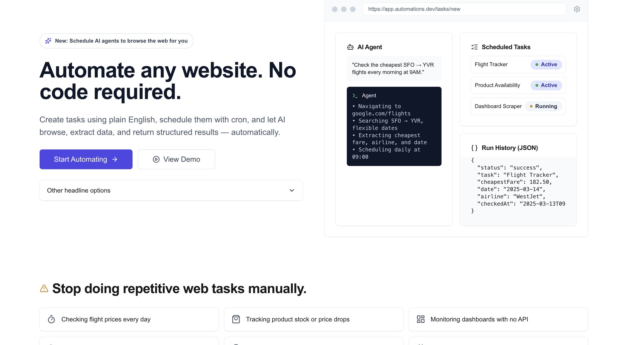Click the chevron arrow on headline options
643x345 pixels.
coord(292,191)
